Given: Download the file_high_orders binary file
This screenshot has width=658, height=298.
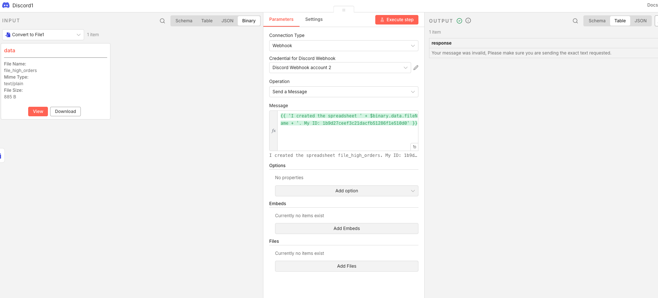Looking at the screenshot, I should tap(65, 112).
